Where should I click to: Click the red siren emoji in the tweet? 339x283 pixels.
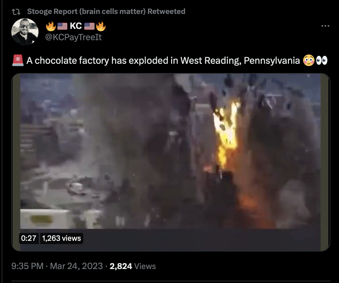pos(18,60)
